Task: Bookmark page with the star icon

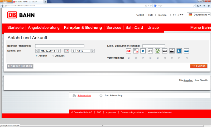Action: (x=146, y=6)
